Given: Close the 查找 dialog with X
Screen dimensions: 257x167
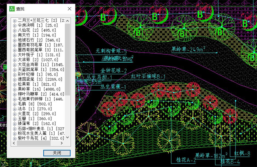Looking at the screenshot, I should click(x=69, y=9).
